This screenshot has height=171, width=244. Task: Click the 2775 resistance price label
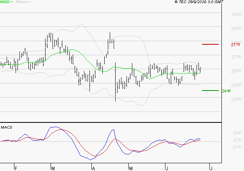click(235, 45)
